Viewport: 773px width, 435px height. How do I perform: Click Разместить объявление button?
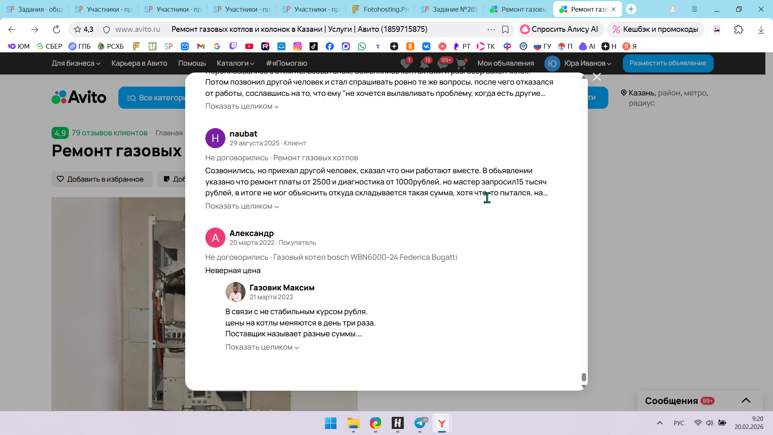point(668,63)
